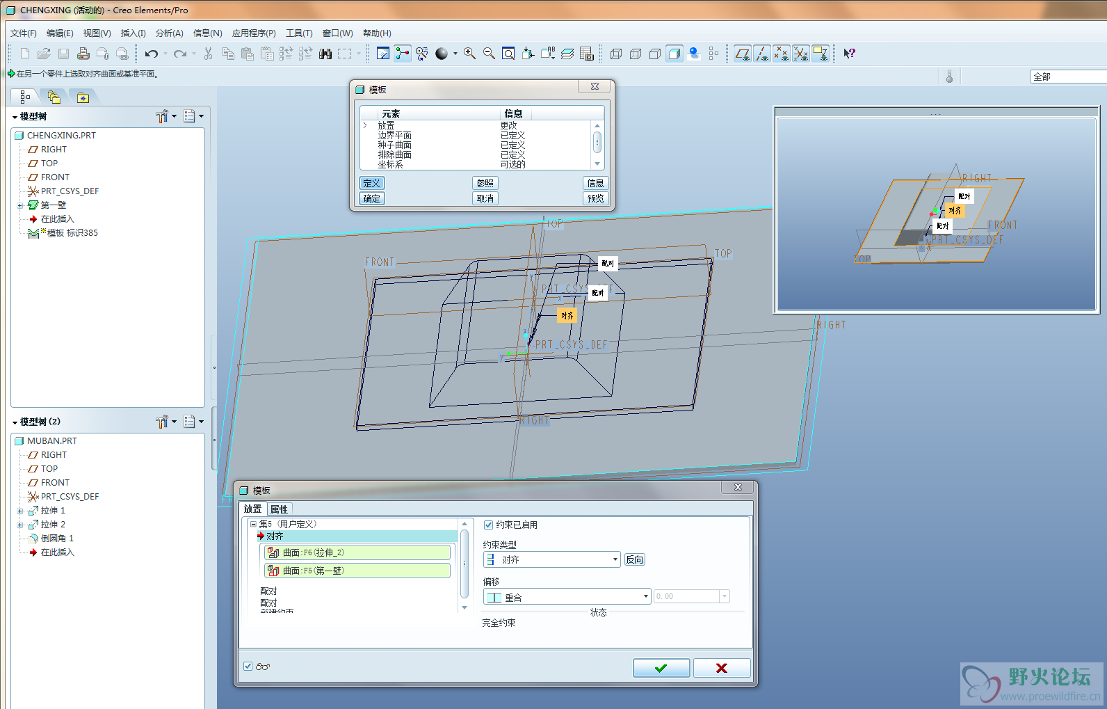The image size is (1107, 709).
Task: Click the Open file folder icon
Action: 44,54
